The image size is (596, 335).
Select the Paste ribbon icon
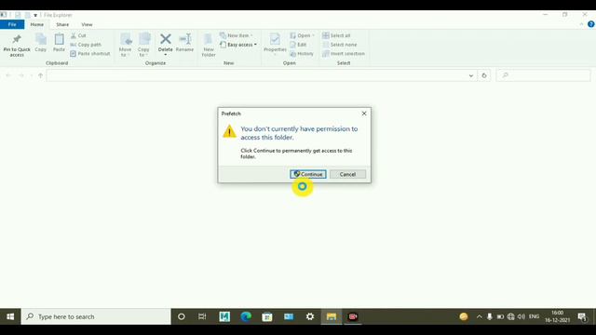point(59,43)
